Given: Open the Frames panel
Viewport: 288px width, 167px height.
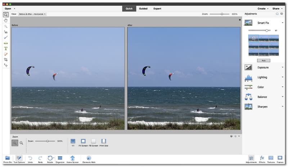Looking at the screenshot, I should click(x=280, y=159).
